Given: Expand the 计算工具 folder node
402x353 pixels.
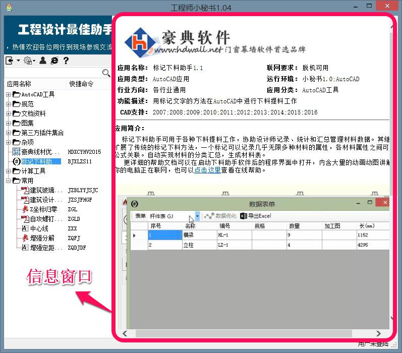Looking at the screenshot, I should coord(8,171).
